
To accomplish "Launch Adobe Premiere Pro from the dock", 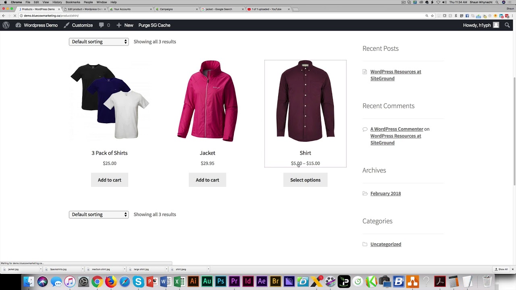I will pos(234,281).
